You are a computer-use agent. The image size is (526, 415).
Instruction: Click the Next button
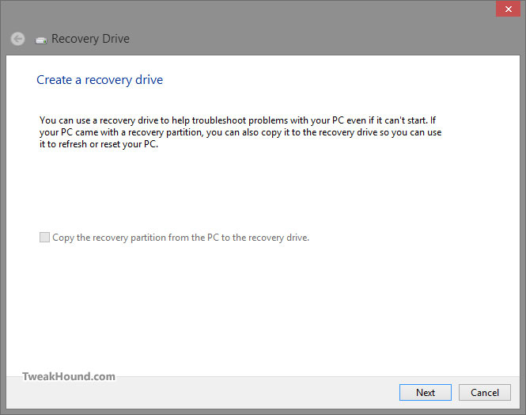point(426,392)
